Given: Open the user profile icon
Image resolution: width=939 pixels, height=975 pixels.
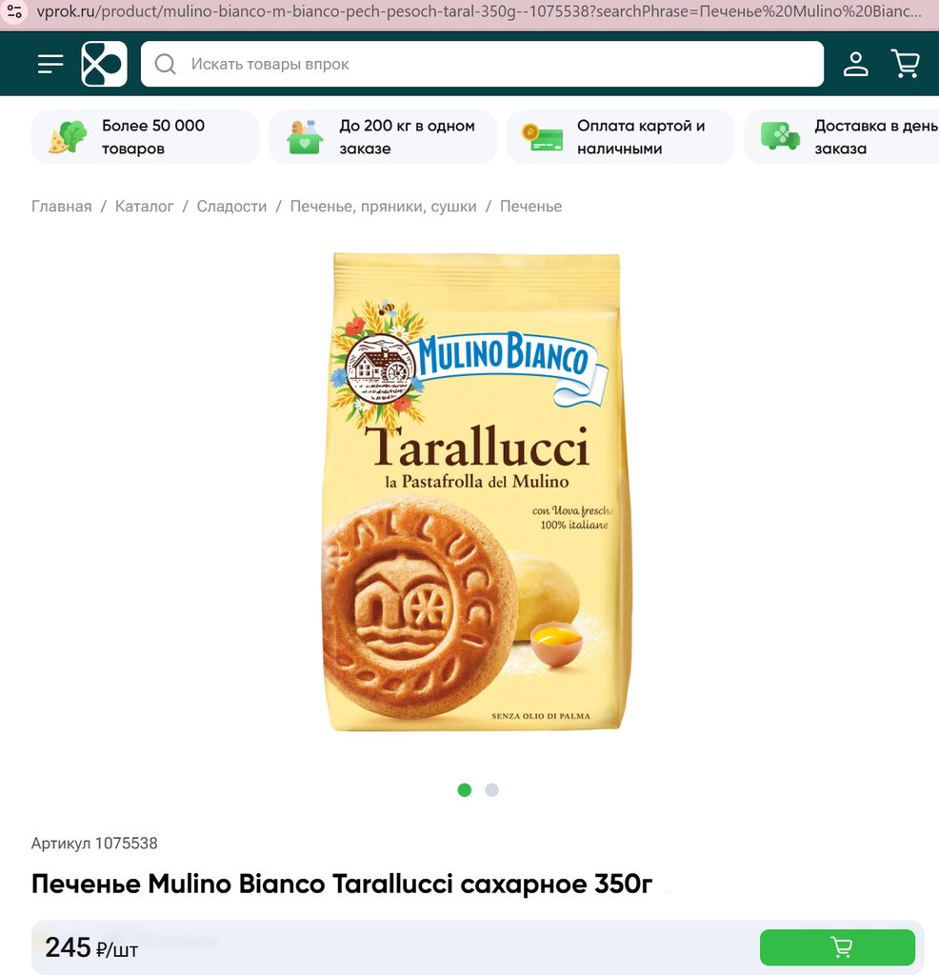Looking at the screenshot, I should tap(856, 64).
